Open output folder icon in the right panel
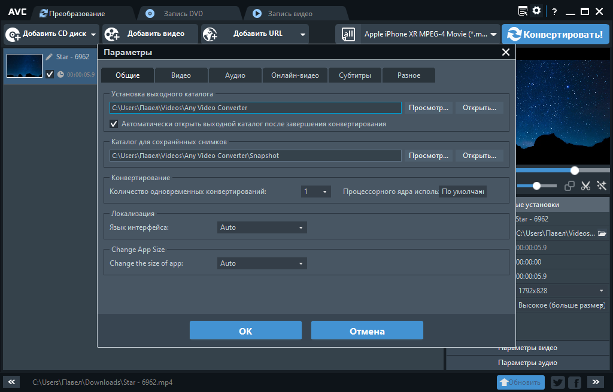Image resolution: width=613 pixels, height=392 pixels. tap(602, 233)
